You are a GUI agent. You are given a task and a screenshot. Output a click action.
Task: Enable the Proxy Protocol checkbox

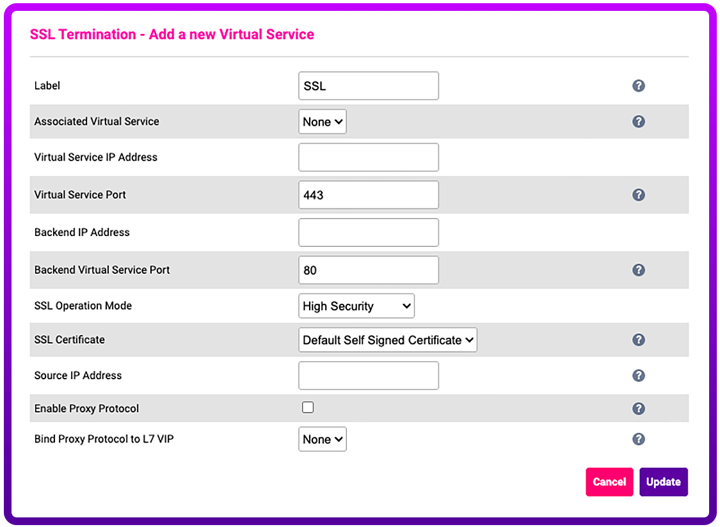pyautogui.click(x=308, y=407)
